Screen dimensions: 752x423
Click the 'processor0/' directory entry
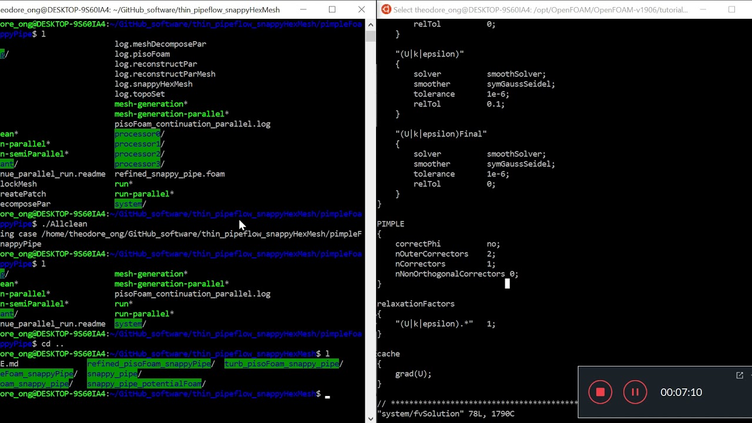point(140,134)
